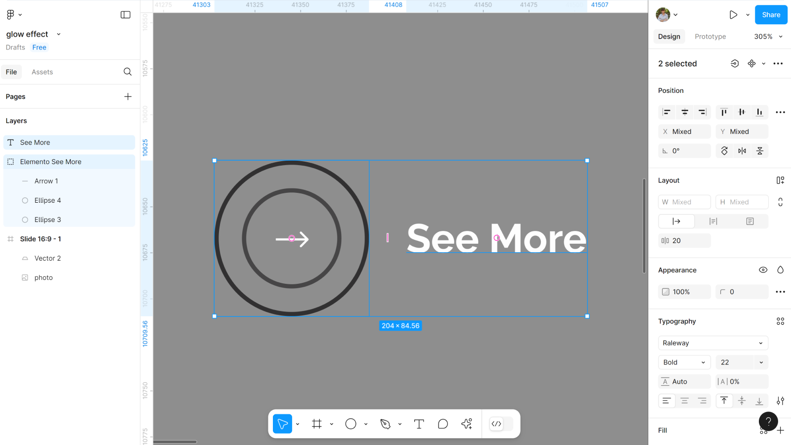Select the Ellipse shape tool
Viewport: 791px width, 445px height.
pyautogui.click(x=351, y=424)
